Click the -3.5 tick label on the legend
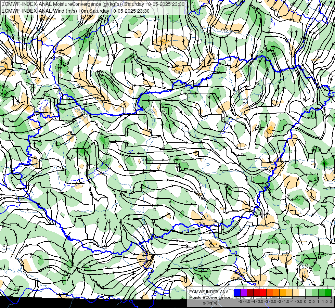Screen dimensions: 335x308 (260, 301)
